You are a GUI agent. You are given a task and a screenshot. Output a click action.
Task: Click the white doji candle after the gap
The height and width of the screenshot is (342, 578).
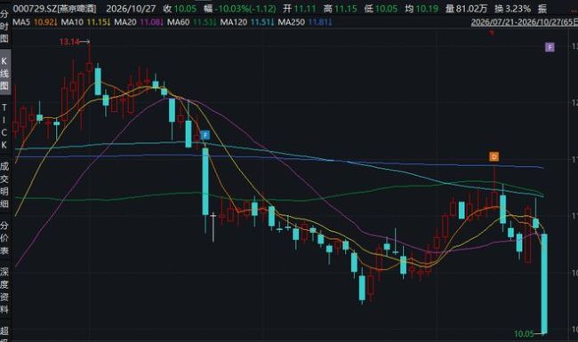pos(213,227)
